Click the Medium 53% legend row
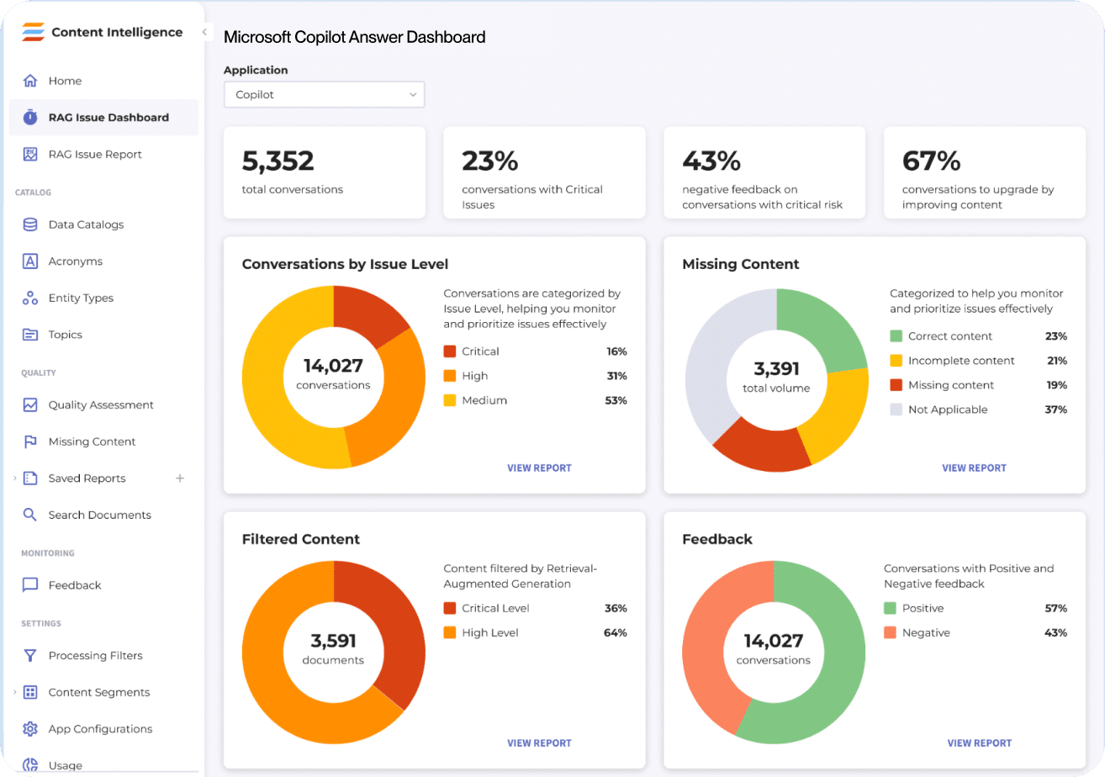This screenshot has width=1105, height=777. [x=535, y=400]
